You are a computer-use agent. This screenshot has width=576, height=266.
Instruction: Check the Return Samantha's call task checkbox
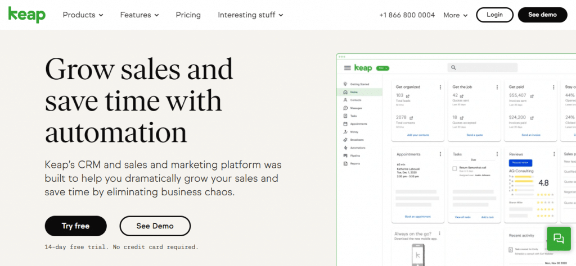(454, 168)
